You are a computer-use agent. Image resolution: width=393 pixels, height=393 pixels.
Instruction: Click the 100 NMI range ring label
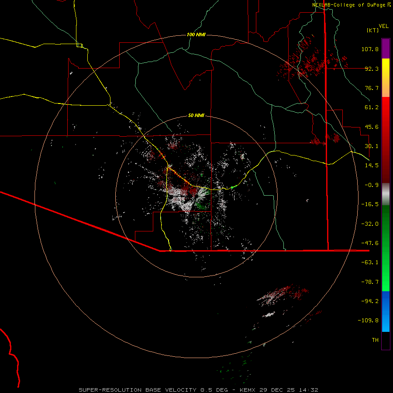pos(196,34)
